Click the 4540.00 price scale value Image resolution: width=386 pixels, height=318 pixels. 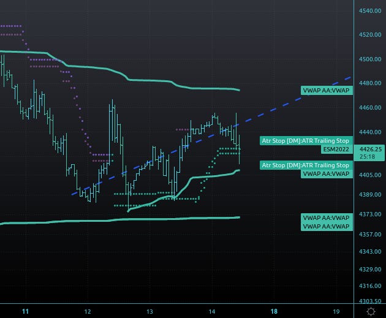tap(370, 11)
